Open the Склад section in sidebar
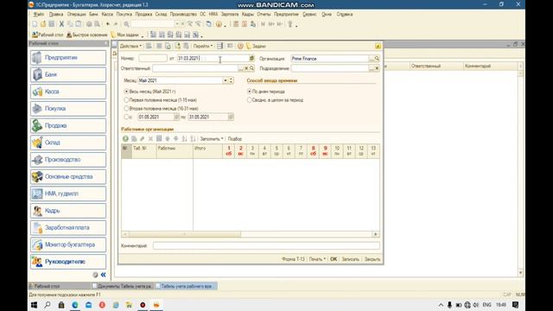This screenshot has width=553, height=311. pyautogui.click(x=68, y=143)
